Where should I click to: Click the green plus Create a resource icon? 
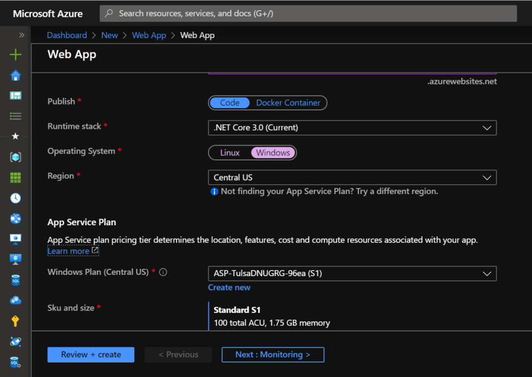[16, 54]
